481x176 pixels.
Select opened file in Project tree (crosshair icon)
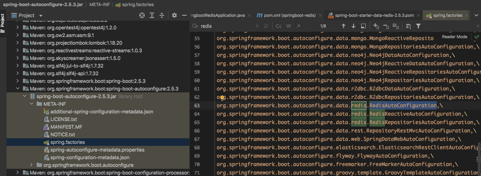click(142, 15)
